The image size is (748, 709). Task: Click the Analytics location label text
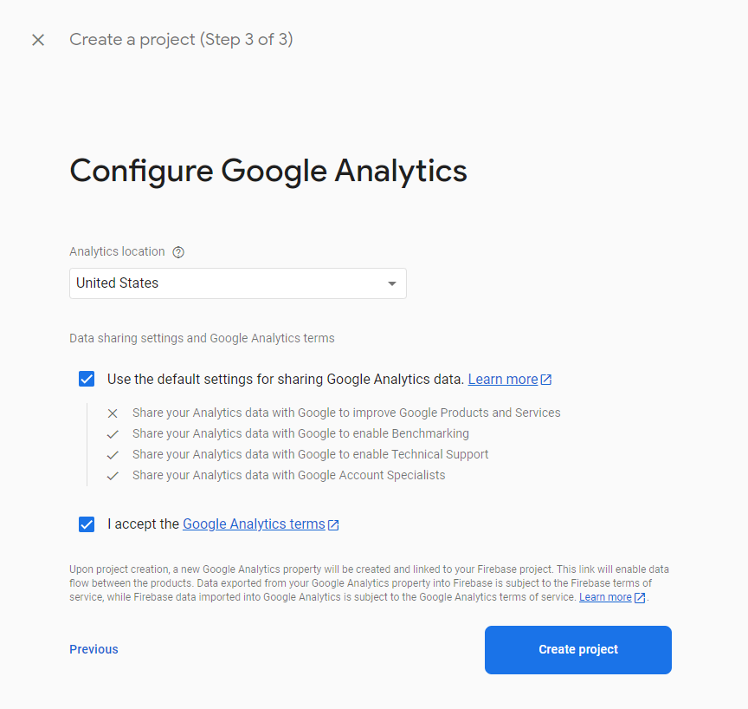pos(117,251)
